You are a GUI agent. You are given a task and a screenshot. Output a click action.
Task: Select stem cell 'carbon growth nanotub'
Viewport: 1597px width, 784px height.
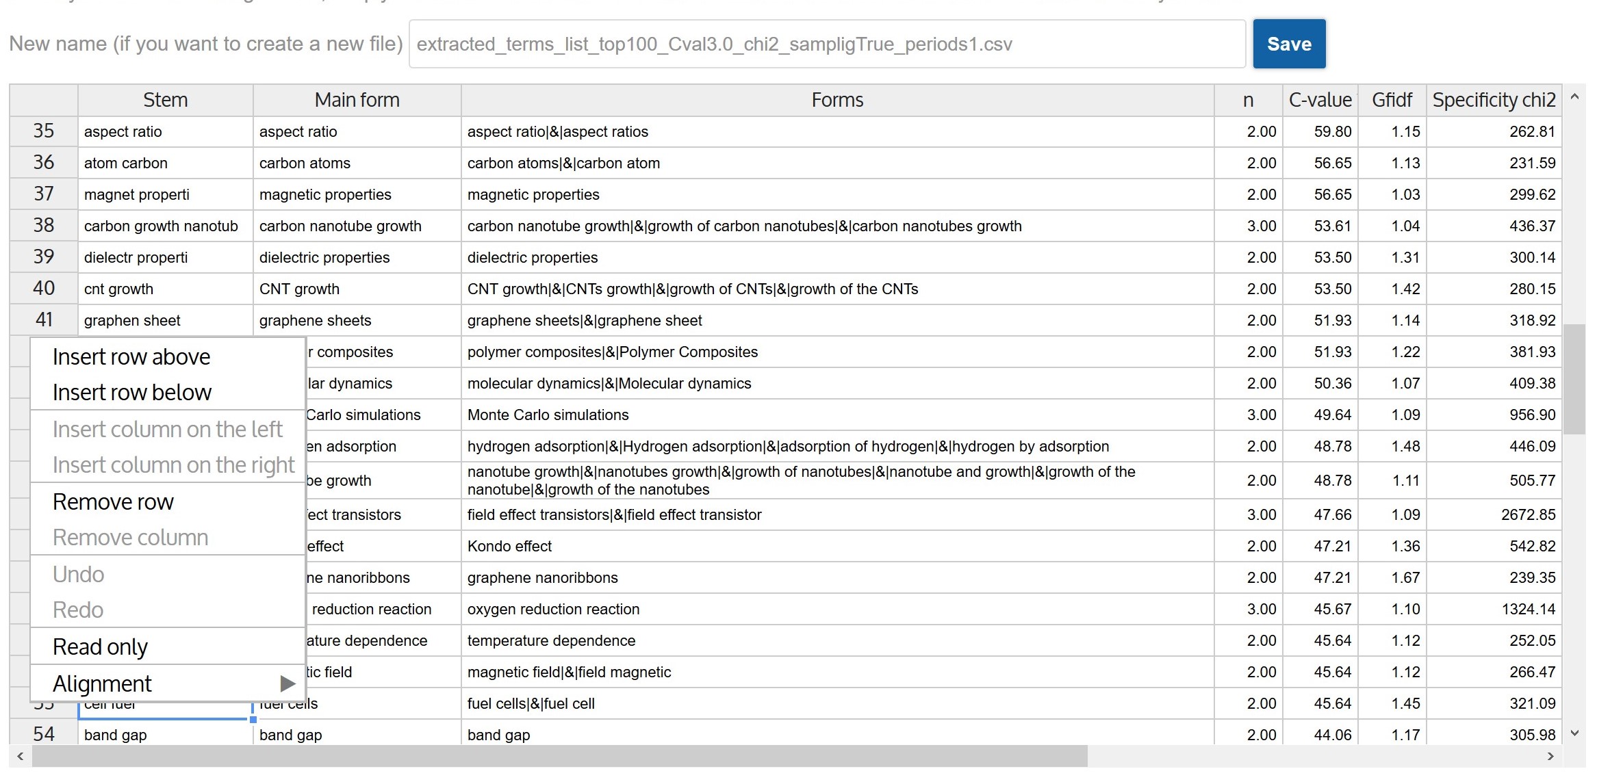tap(166, 226)
